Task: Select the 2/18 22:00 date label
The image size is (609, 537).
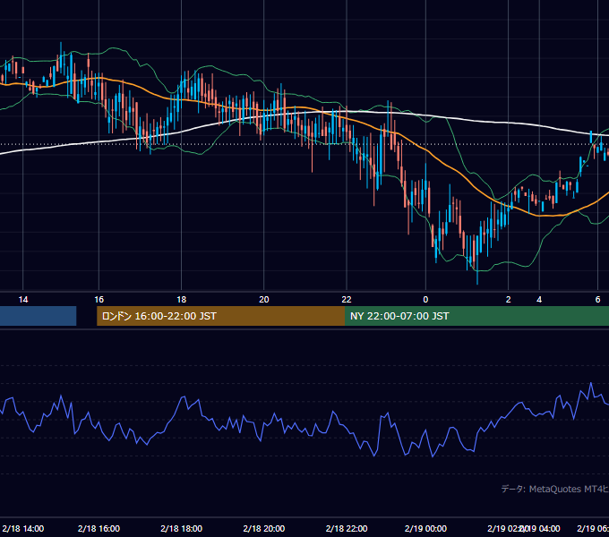Action: tap(347, 528)
